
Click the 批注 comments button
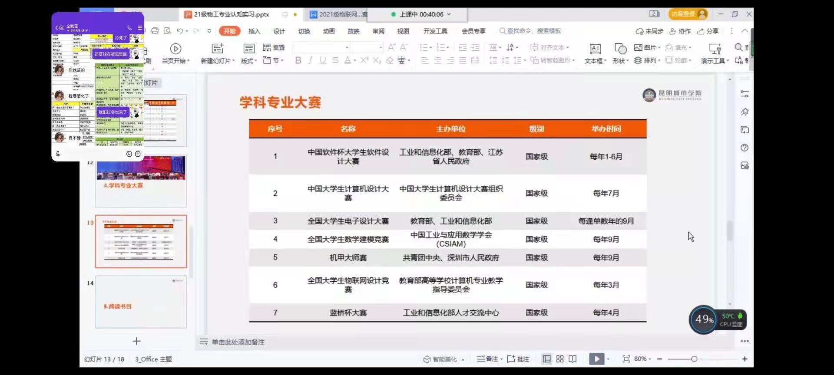tap(518, 359)
